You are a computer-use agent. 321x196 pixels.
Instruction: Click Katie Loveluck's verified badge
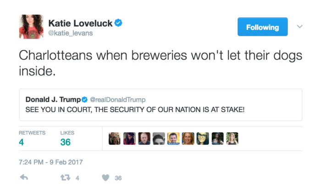tap(118, 23)
